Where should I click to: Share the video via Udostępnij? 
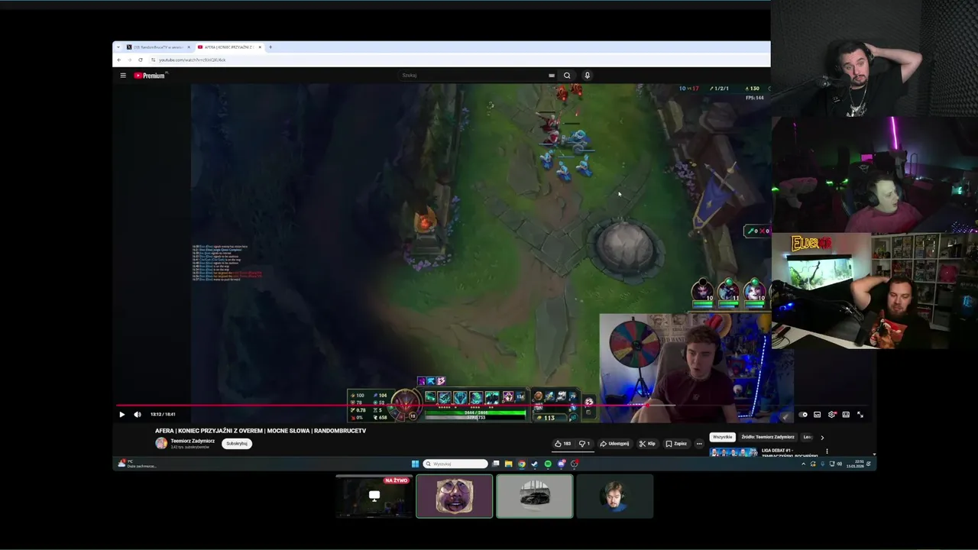point(615,443)
